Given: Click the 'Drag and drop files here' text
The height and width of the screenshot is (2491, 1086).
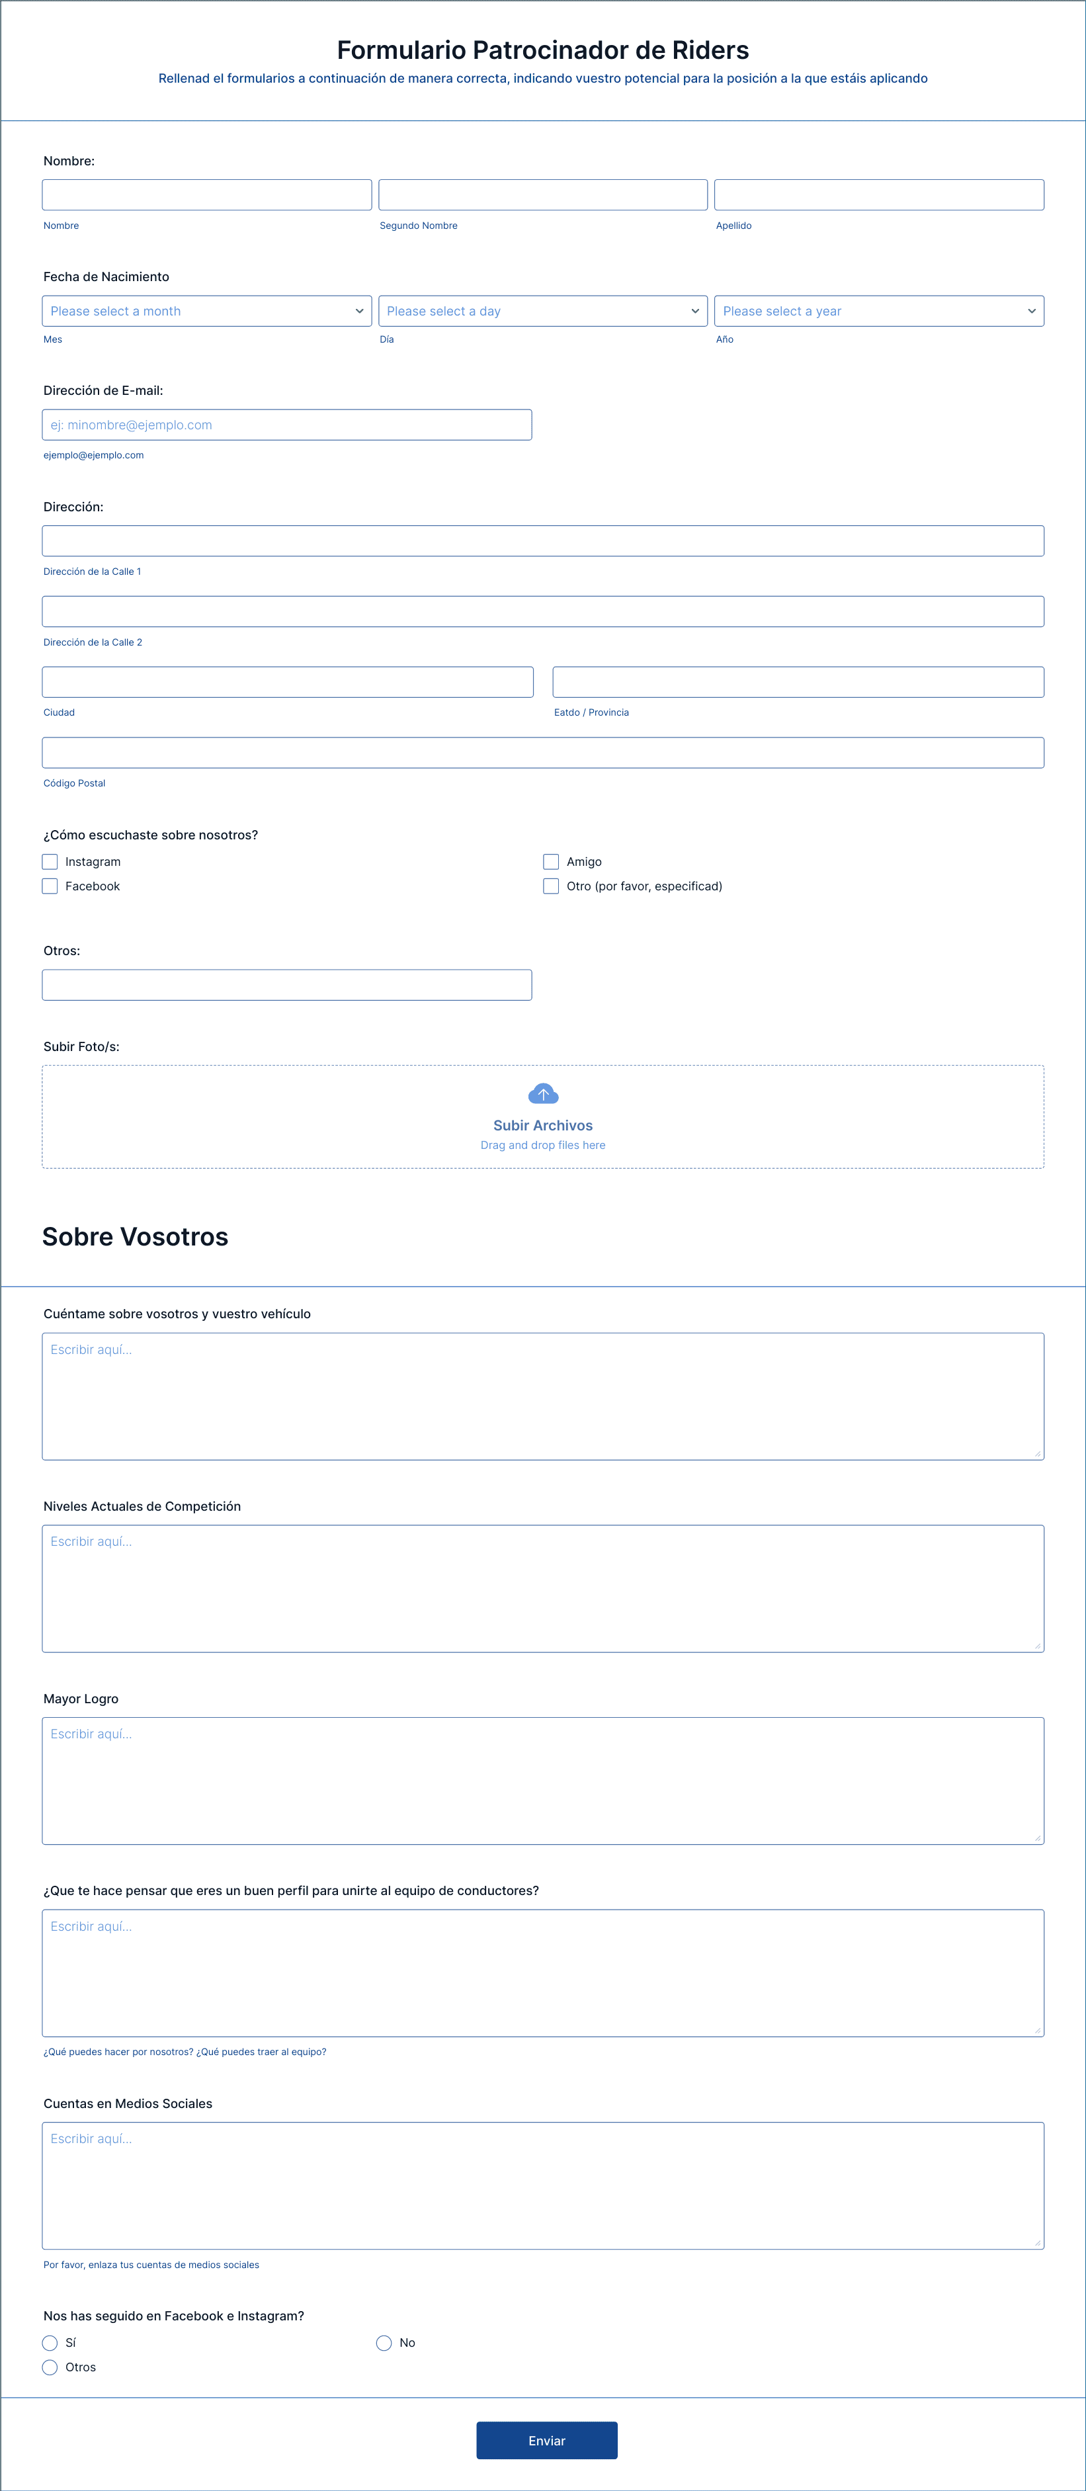Looking at the screenshot, I should point(542,1145).
